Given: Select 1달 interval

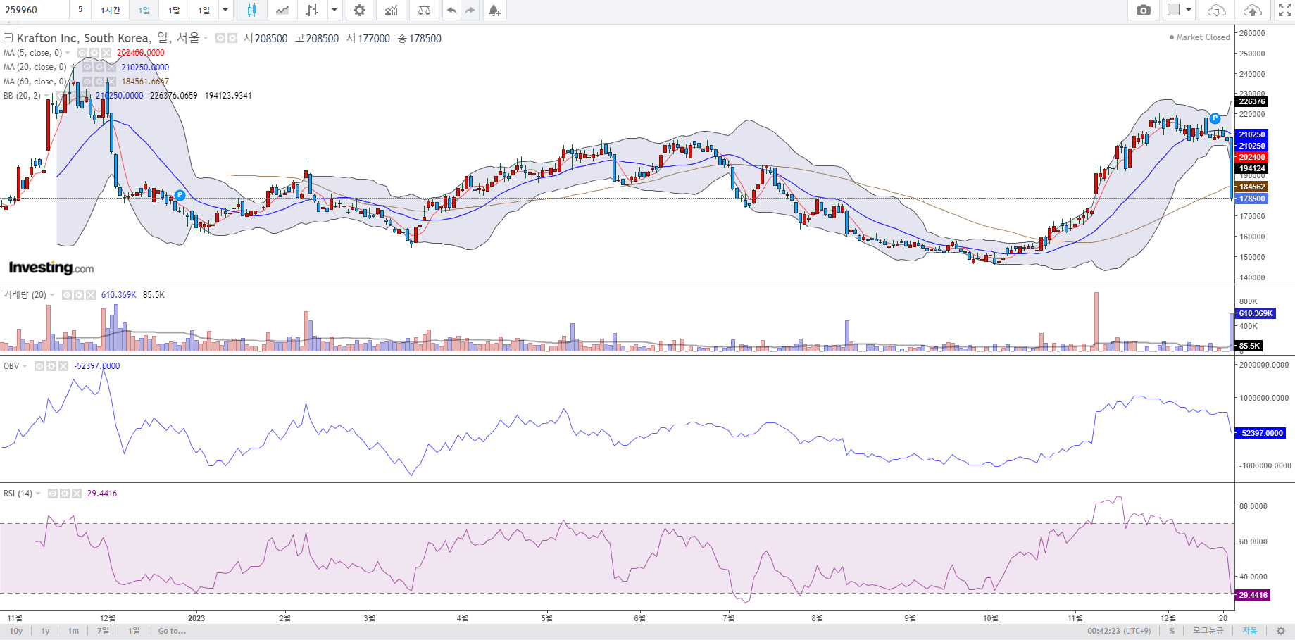Looking at the screenshot, I should [174, 10].
